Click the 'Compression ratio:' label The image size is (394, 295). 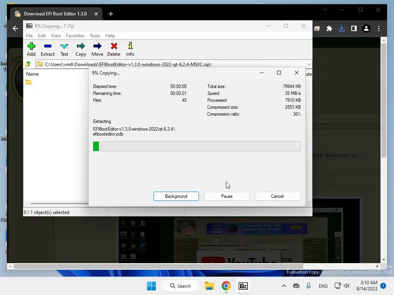tap(224, 114)
